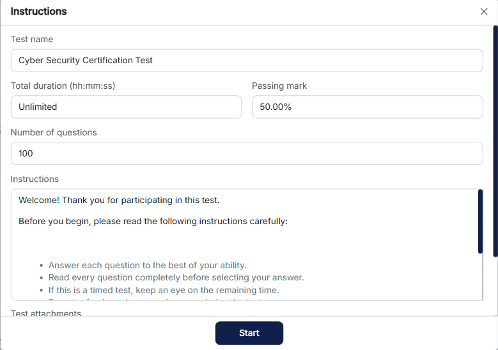Click the "If this is a timed test" bullet
The image size is (498, 350).
tap(164, 290)
